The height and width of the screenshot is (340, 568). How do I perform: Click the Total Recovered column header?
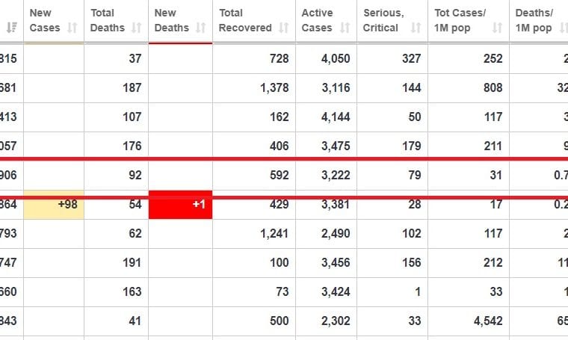click(x=254, y=21)
